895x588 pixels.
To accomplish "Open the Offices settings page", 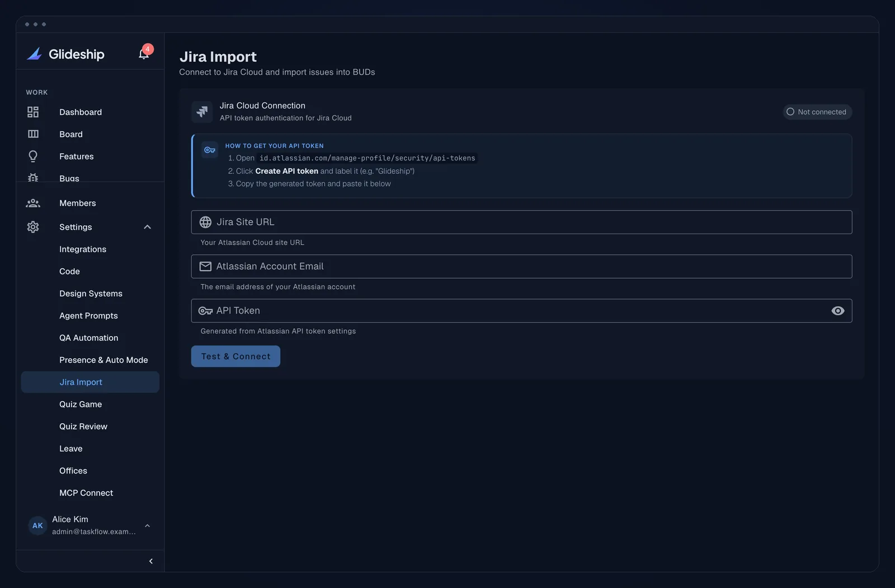I will [90, 471].
